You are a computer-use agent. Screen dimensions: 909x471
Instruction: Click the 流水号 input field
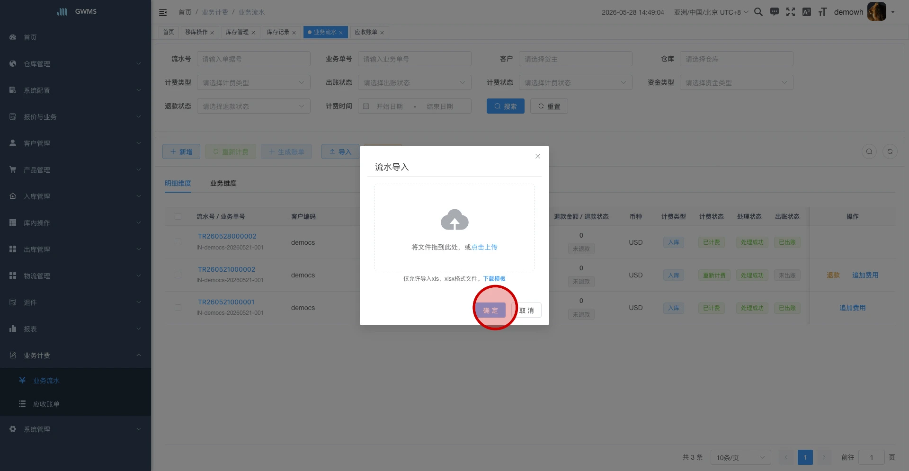pos(254,59)
